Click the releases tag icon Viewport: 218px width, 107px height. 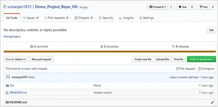click(174, 47)
